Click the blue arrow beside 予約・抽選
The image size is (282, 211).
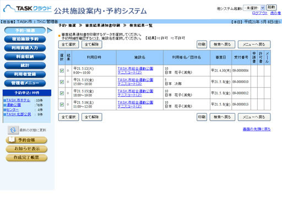tap(50, 30)
